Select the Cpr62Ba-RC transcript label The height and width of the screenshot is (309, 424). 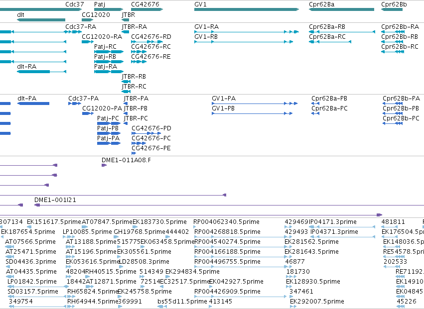(x=327, y=36)
